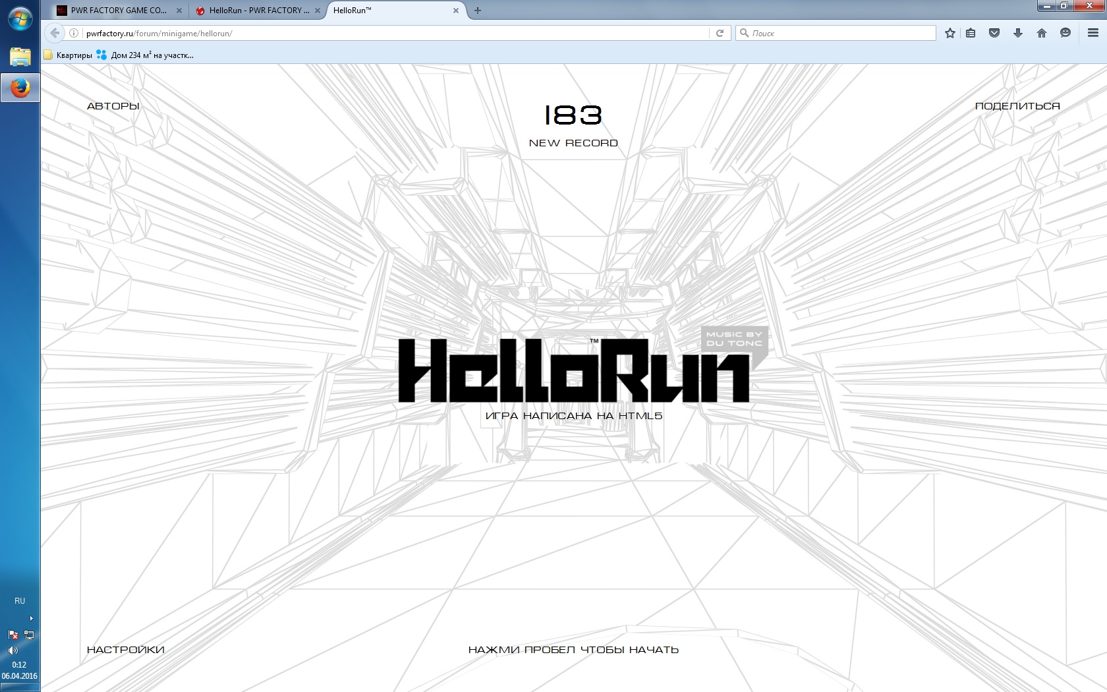The width and height of the screenshot is (1107, 692).
Task: Open the Квартиры bookmarks folder
Action: (x=68, y=55)
